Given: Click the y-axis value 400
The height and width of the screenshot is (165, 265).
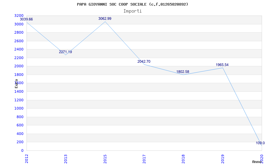Looking at the screenshot, I should (x=20, y=134).
